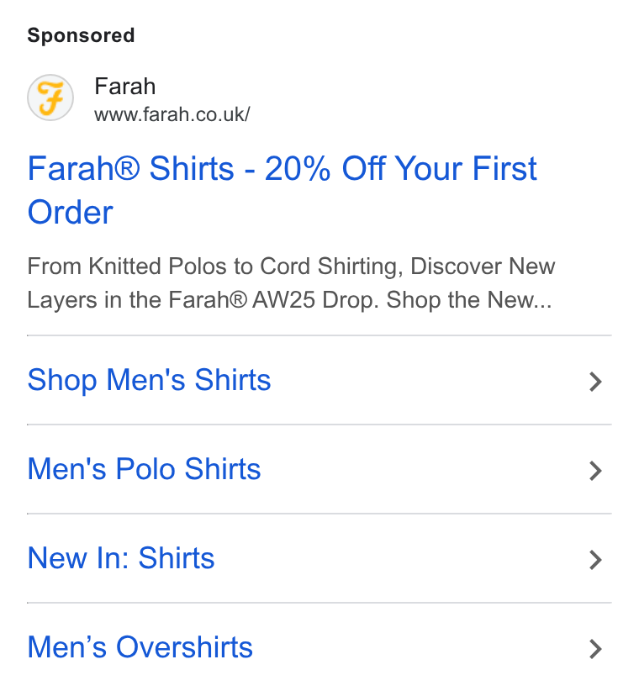Click the word Order in the headline
The height and width of the screenshot is (691, 639).
(x=70, y=213)
